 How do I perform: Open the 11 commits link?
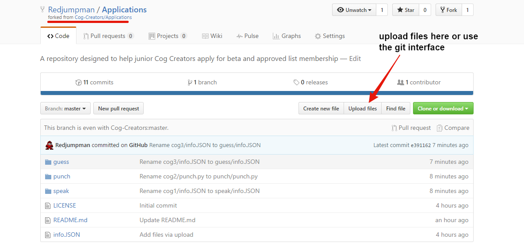pyautogui.click(x=95, y=83)
